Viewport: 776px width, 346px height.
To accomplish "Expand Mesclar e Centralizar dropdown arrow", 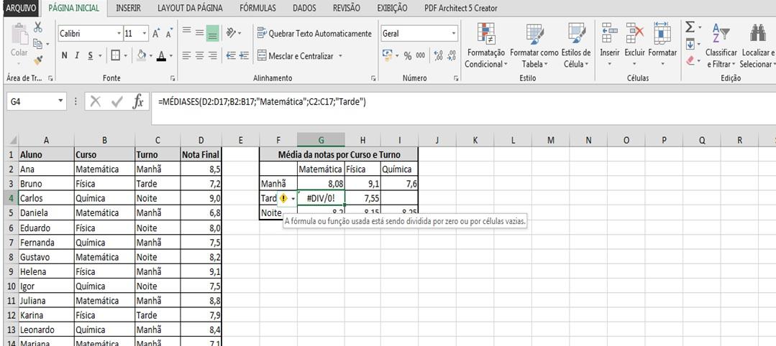I will (x=340, y=56).
